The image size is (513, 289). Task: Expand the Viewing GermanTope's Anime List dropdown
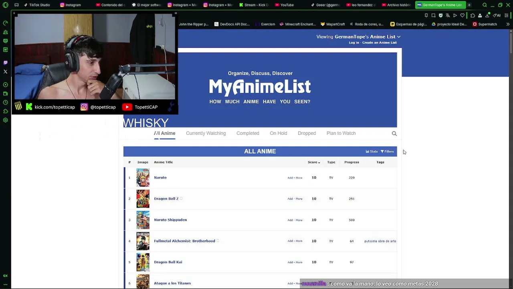pyautogui.click(x=358, y=37)
